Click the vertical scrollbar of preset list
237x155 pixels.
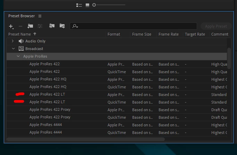point(229,58)
